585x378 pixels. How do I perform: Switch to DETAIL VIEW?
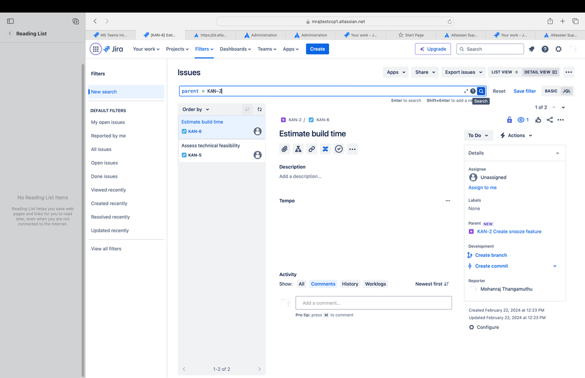point(540,72)
